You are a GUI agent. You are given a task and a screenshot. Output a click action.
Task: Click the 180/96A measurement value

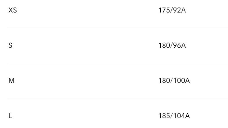tap(172, 45)
